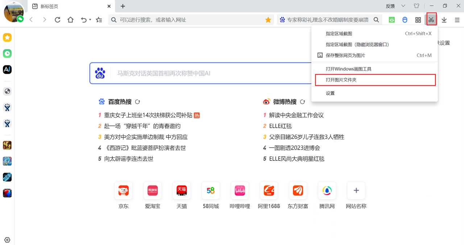The height and width of the screenshot is (245, 464).
Task: Refresh the Baidu hot search list
Action: coord(137,102)
